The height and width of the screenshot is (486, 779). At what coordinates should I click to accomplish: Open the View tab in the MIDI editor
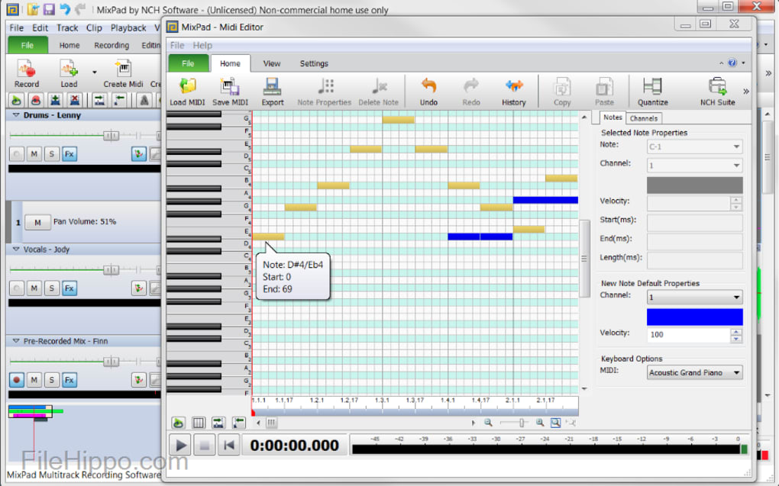(272, 63)
